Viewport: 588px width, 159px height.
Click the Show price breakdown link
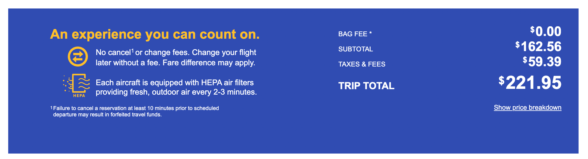(x=527, y=108)
